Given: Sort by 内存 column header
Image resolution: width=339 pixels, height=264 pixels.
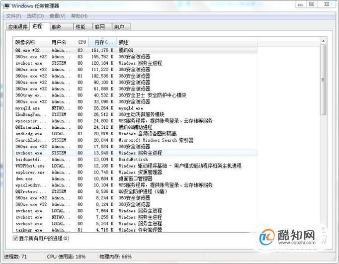Looking at the screenshot, I should [x=102, y=42].
